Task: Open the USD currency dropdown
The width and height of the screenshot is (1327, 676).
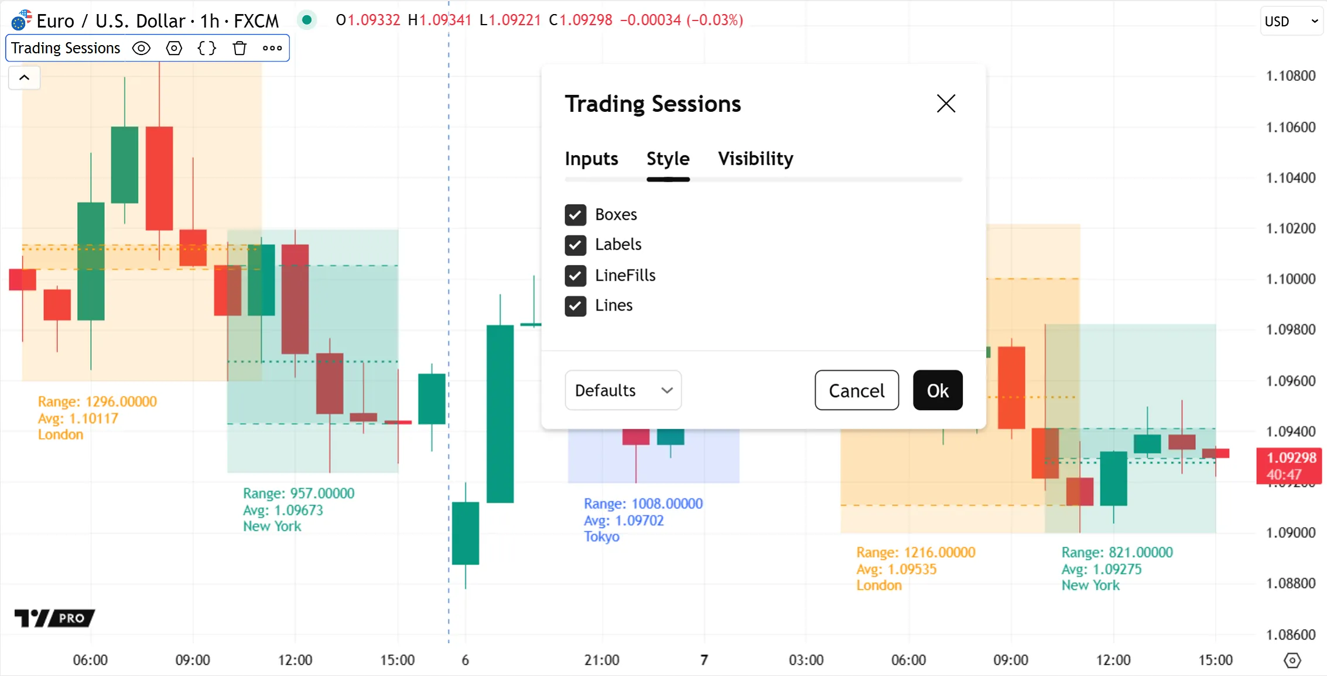Action: point(1291,21)
